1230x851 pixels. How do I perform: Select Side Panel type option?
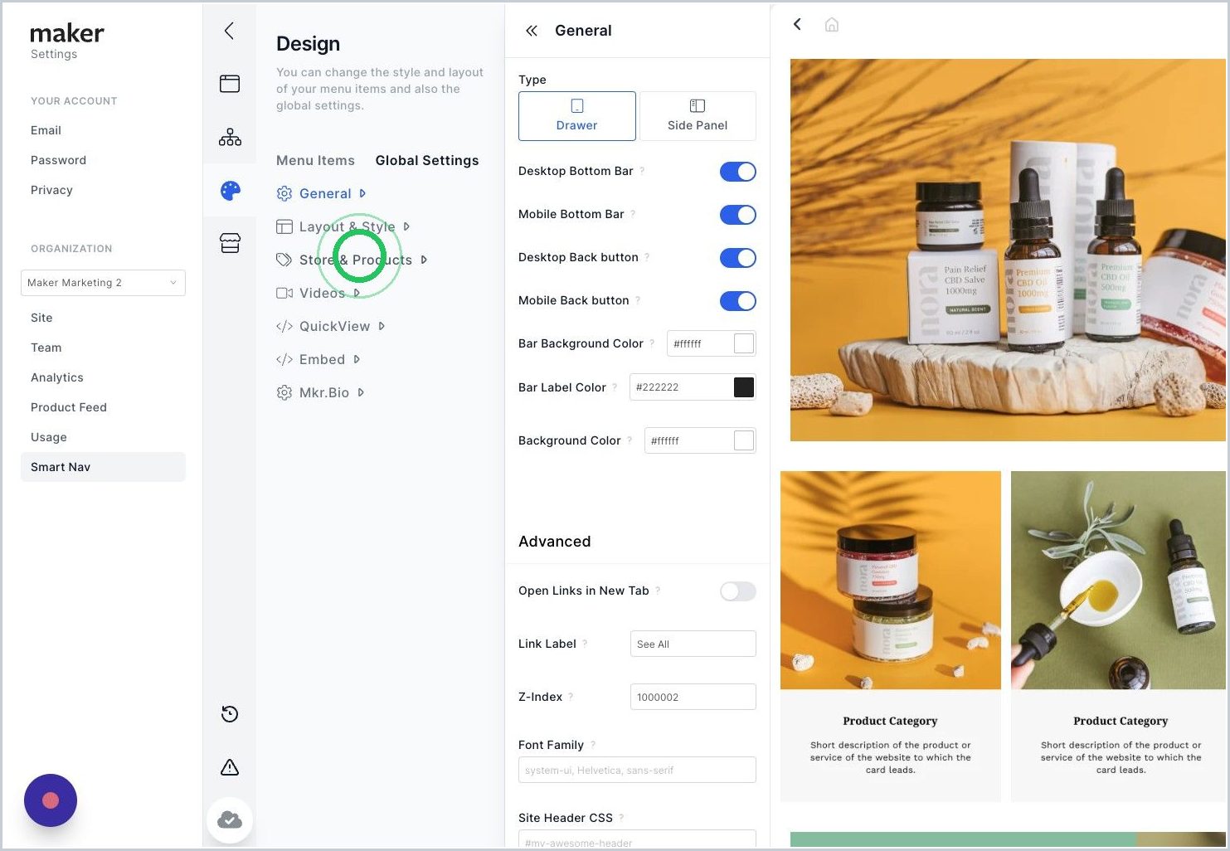coord(698,116)
